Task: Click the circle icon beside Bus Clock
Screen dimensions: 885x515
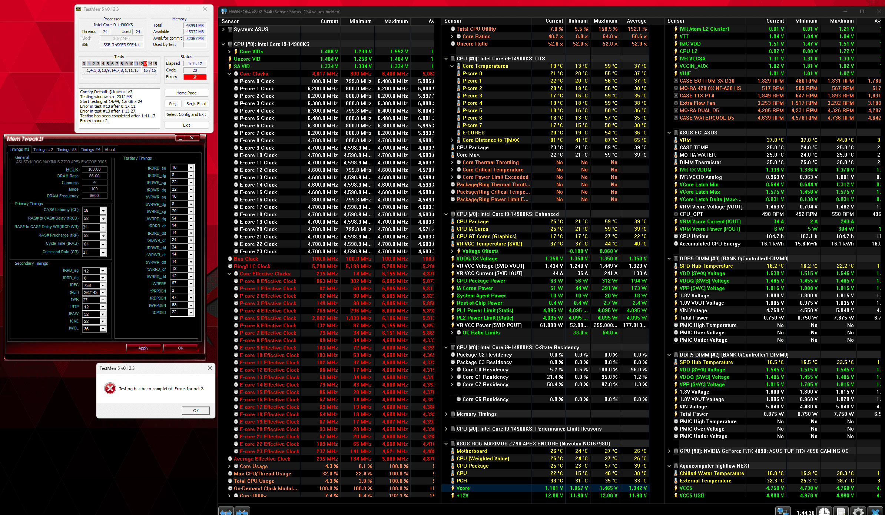Action: 230,259
